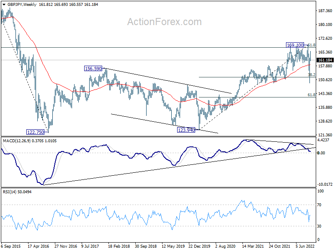This screenshot has width=335, height=251.
Task: Click the lower 61.8 Fibonacci label near 143.360
Action: [x=311, y=95]
